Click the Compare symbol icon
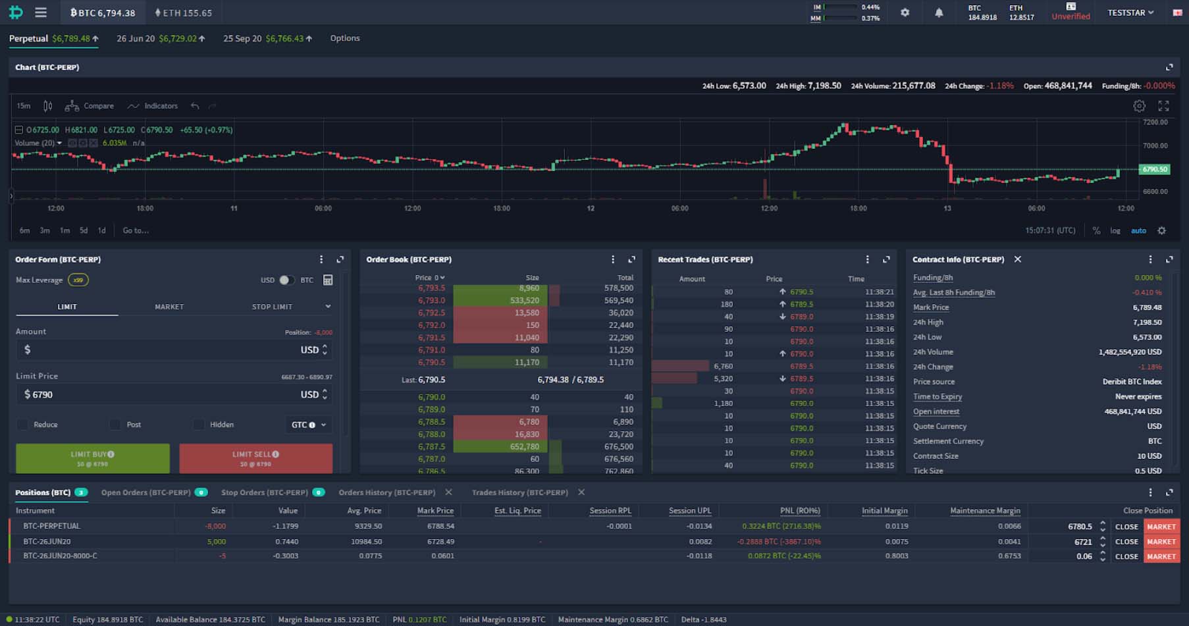The width and height of the screenshot is (1189, 626). coord(72,106)
